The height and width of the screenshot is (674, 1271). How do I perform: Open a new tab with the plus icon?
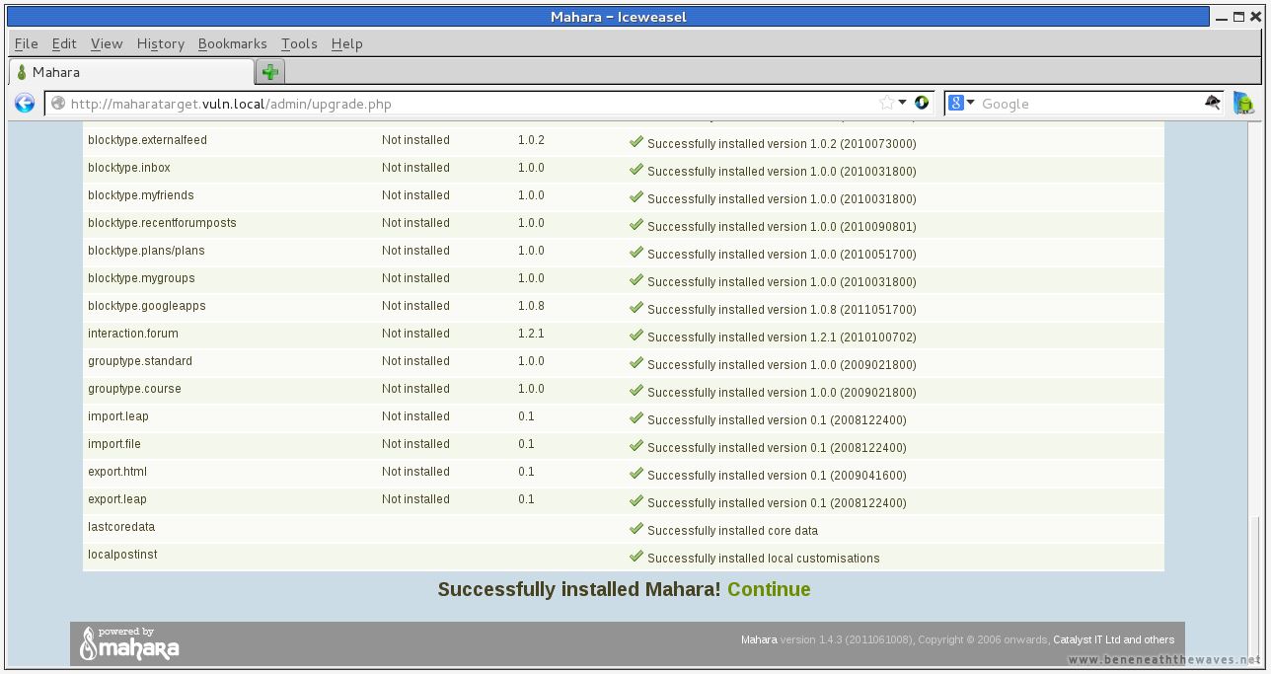click(270, 72)
